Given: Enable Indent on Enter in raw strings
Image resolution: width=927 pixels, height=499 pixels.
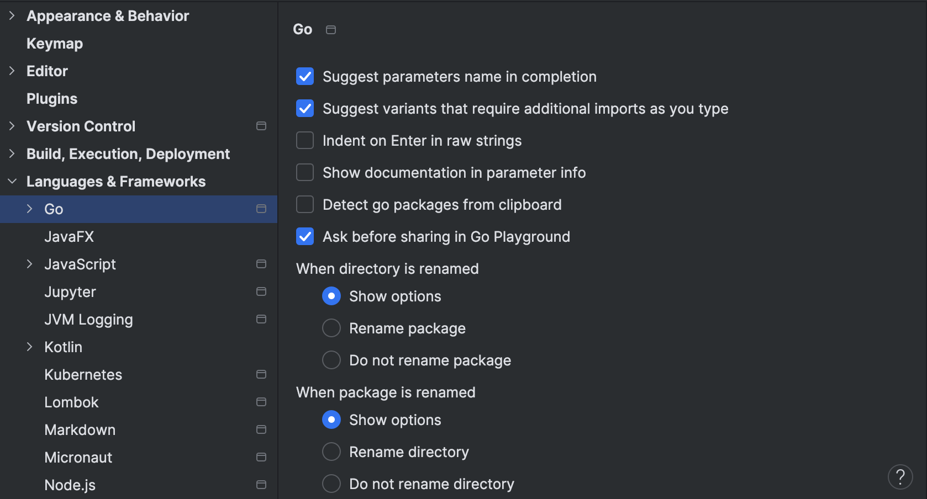Looking at the screenshot, I should pyautogui.click(x=304, y=140).
